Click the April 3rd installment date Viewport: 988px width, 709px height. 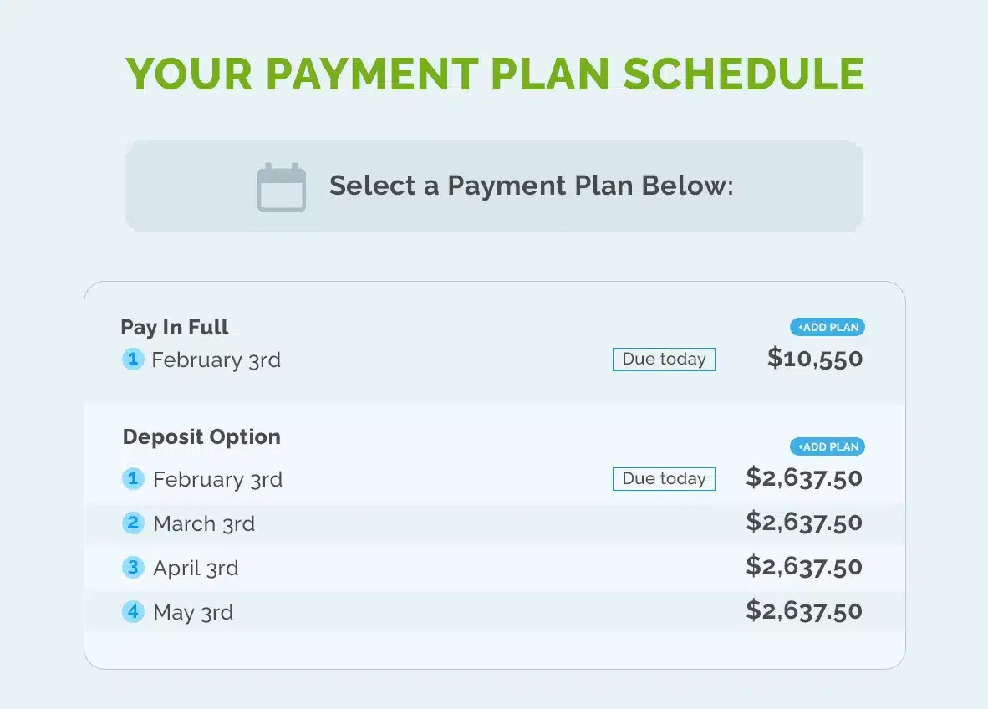click(x=196, y=569)
